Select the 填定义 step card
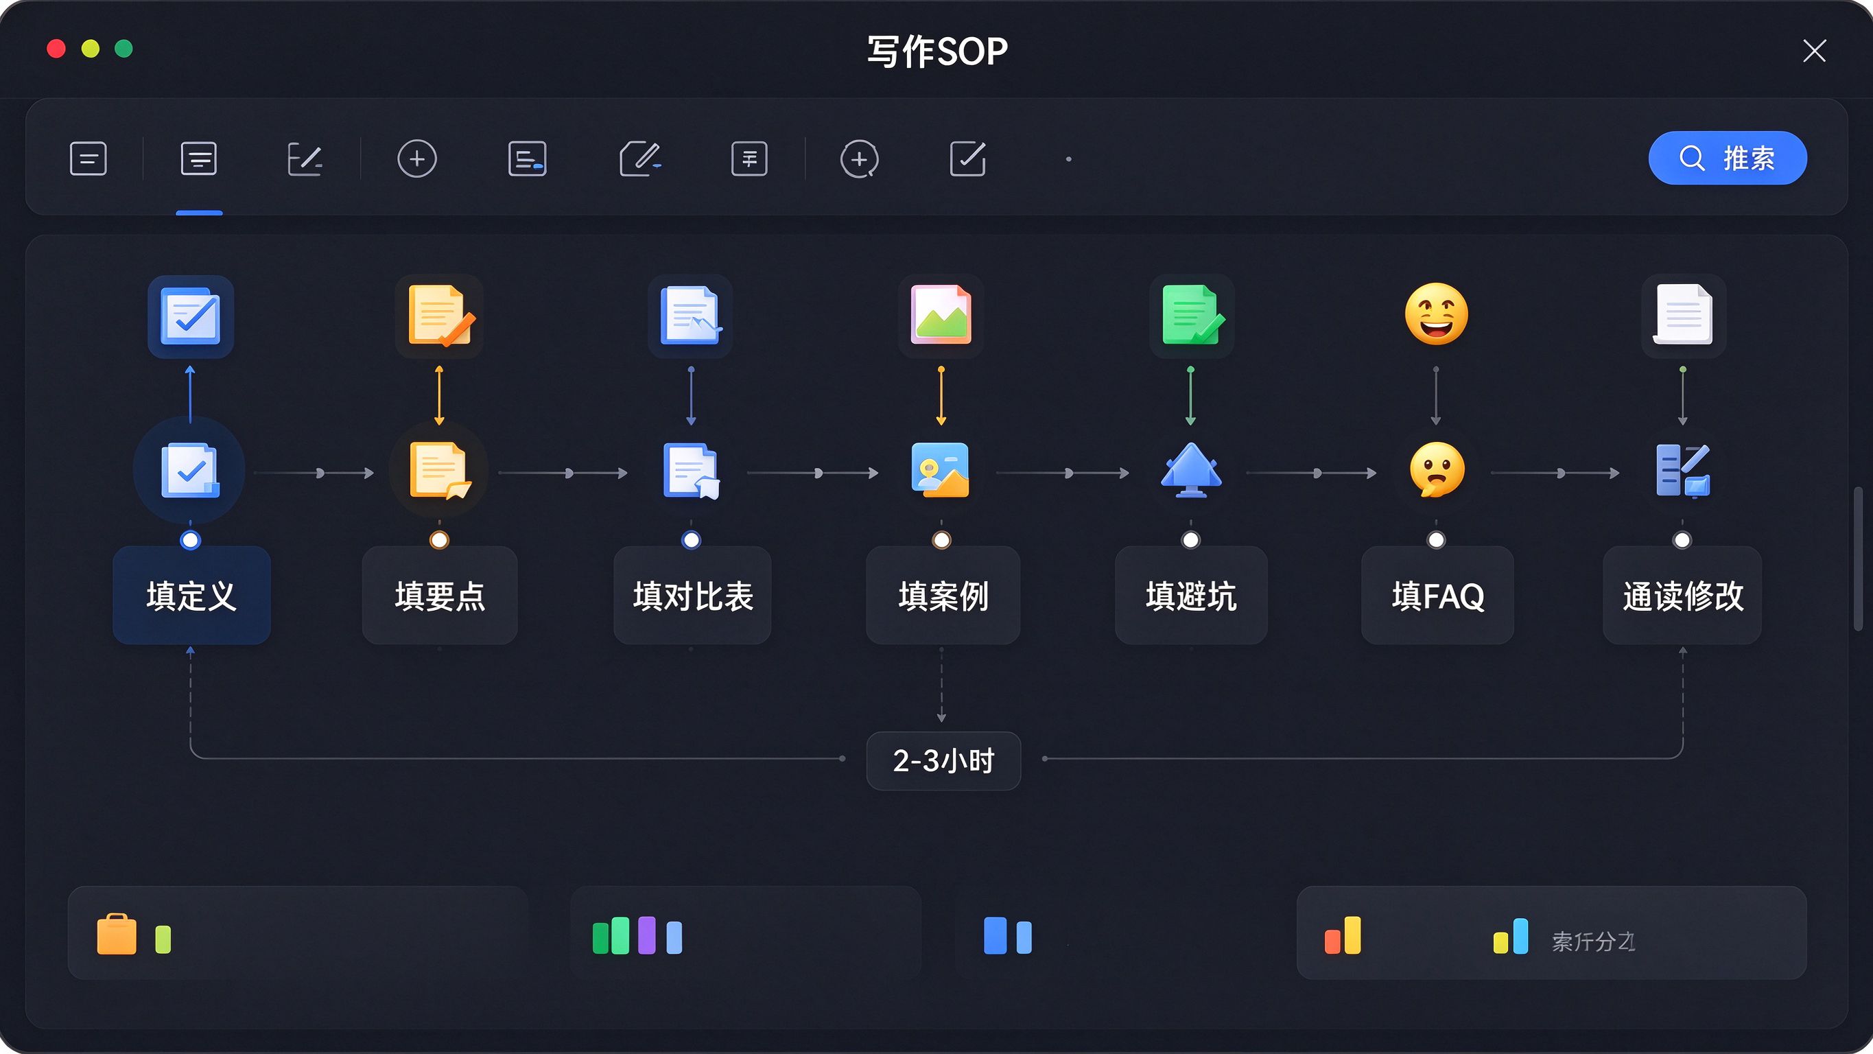This screenshot has height=1054, width=1873. click(x=191, y=595)
